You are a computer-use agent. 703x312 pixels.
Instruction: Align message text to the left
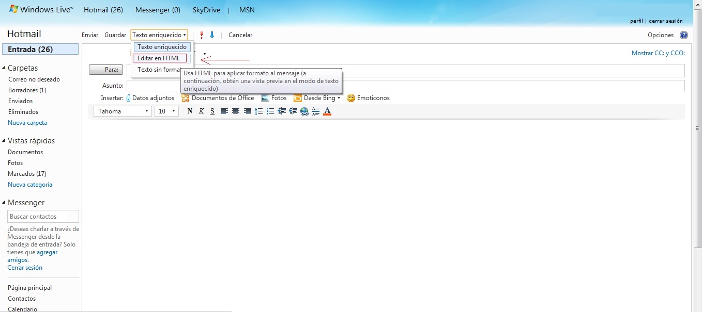pos(224,111)
